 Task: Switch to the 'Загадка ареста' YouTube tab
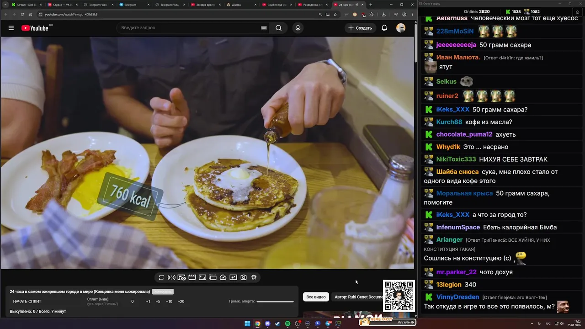[x=206, y=5]
